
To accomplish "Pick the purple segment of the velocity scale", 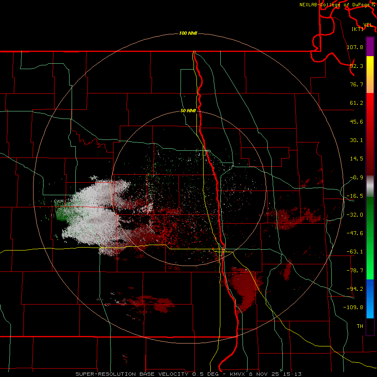I will (x=370, y=46).
